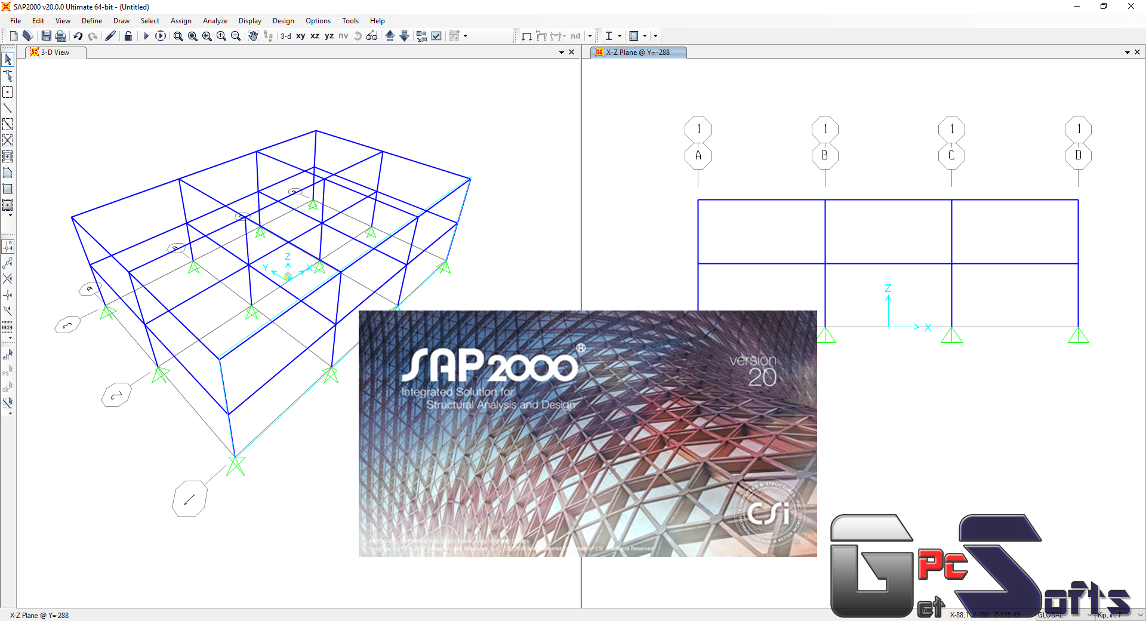Screen dimensions: 1146x621
Task: Close the 3-D View window pane
Action: pyautogui.click(x=572, y=53)
